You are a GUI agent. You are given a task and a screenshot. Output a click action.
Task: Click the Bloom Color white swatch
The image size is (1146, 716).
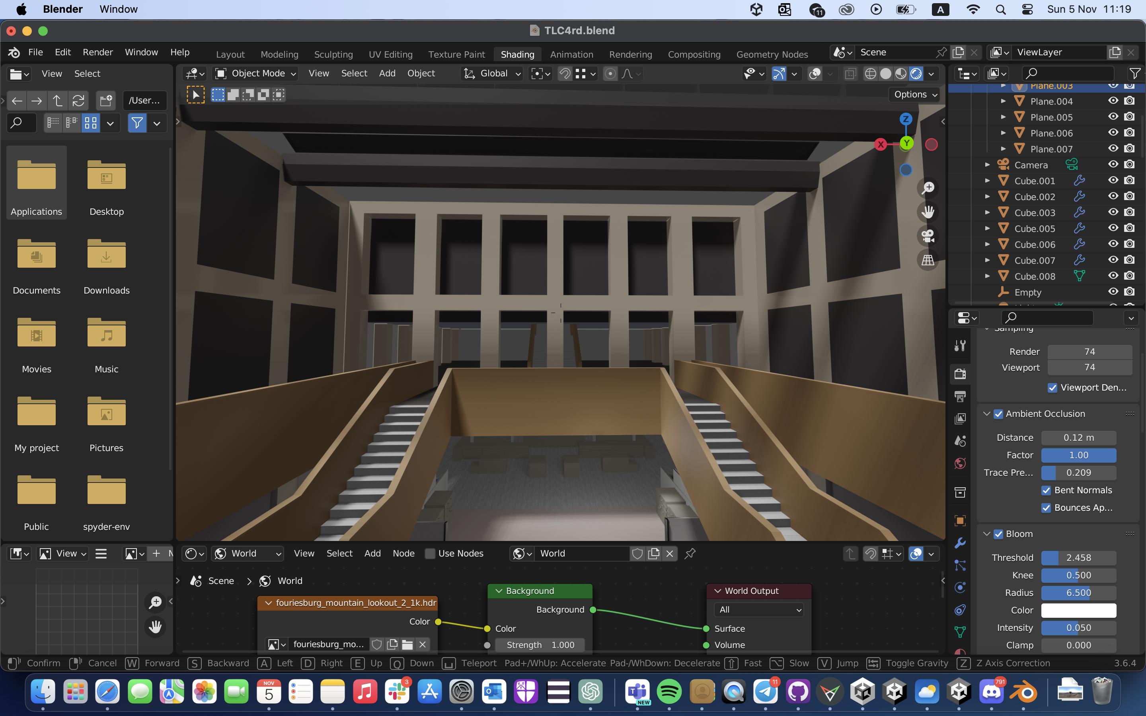coord(1078,611)
